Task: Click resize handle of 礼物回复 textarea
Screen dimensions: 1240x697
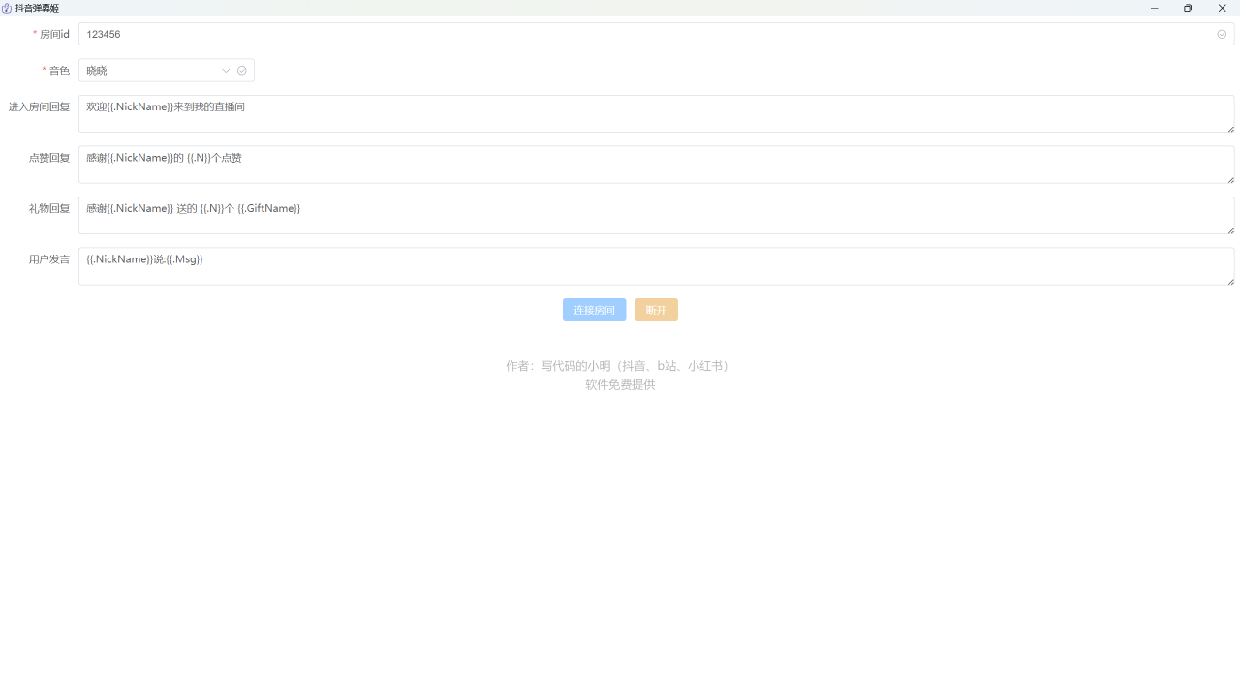Action: pyautogui.click(x=1230, y=229)
